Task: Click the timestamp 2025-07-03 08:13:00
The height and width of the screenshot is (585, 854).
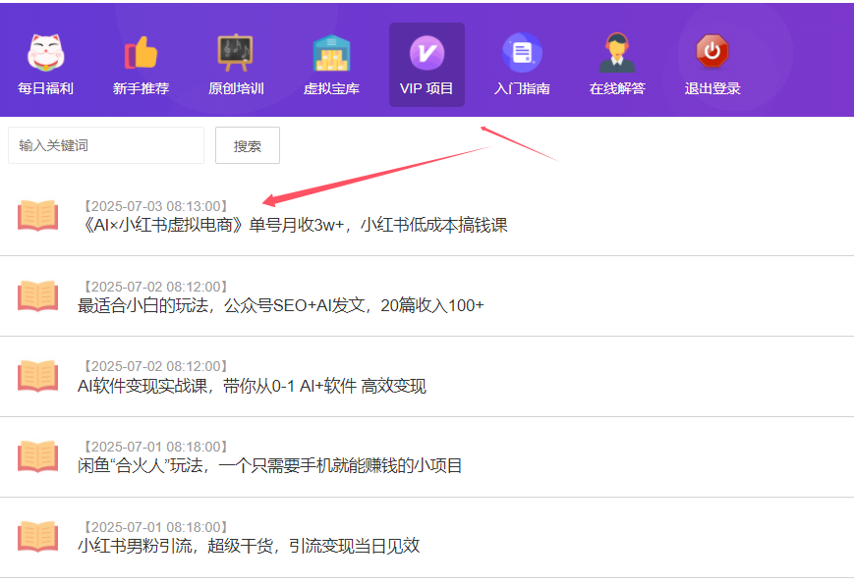Action: [156, 206]
